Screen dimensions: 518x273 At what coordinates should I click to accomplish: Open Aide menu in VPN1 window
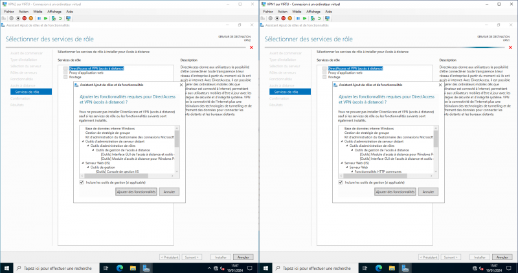pyautogui.click(x=328, y=12)
